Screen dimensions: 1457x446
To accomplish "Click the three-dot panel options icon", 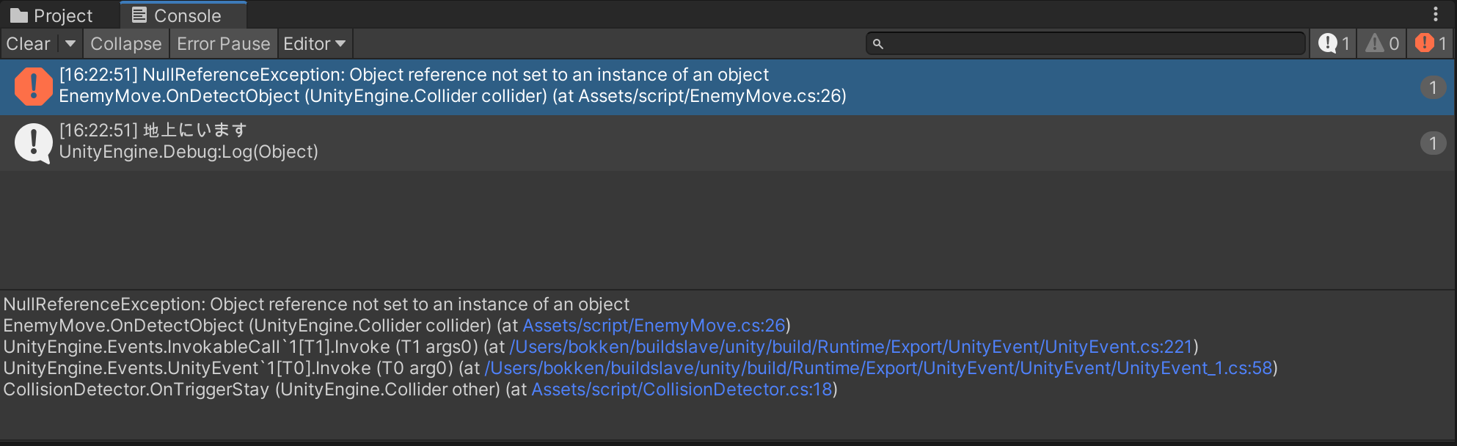I will click(1436, 15).
